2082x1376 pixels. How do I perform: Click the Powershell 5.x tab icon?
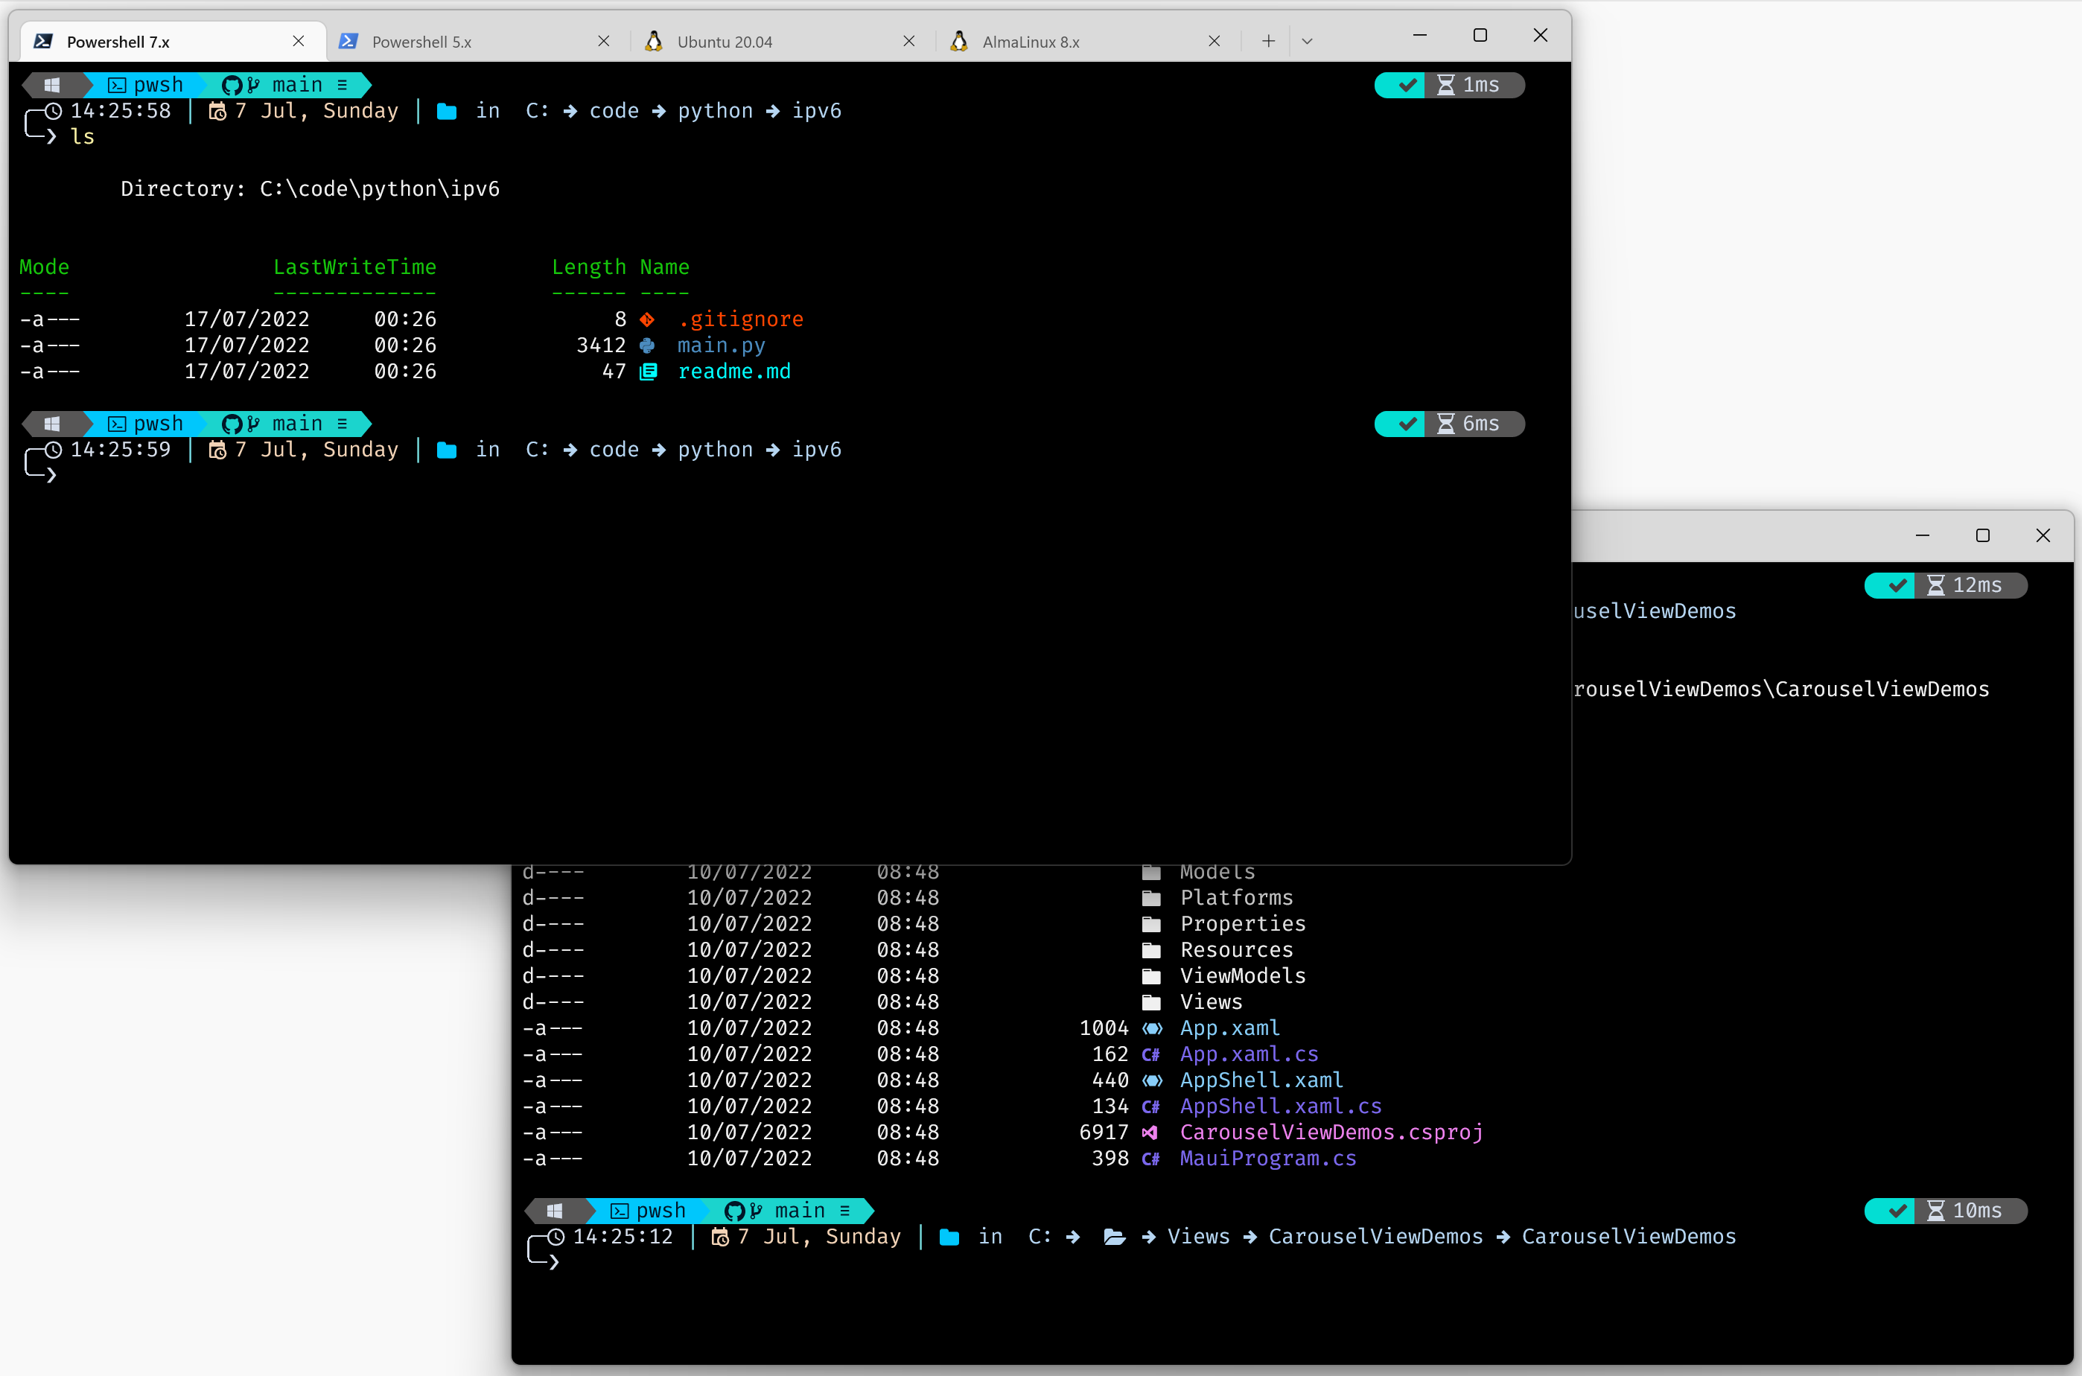[x=348, y=41]
